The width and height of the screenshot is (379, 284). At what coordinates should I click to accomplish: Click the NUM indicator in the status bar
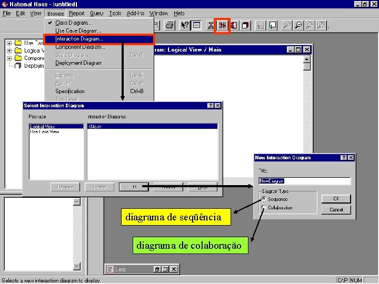[356, 280]
